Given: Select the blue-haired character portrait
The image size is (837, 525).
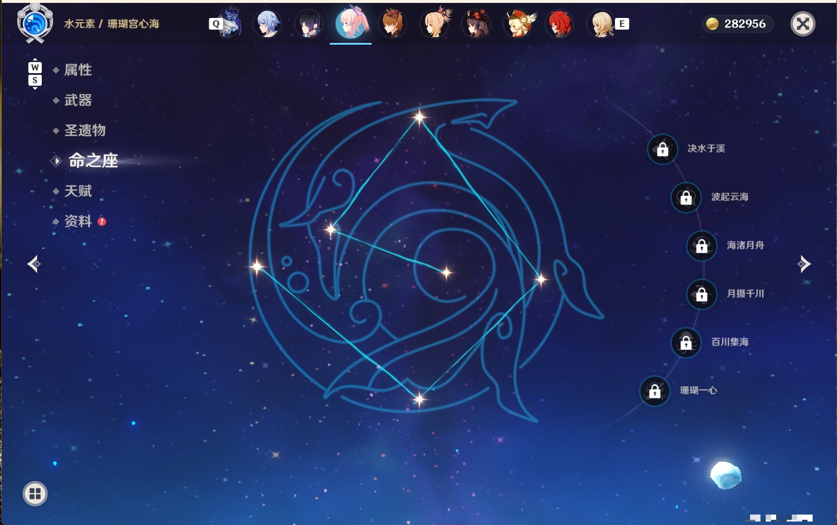Looking at the screenshot, I should coord(267,24).
